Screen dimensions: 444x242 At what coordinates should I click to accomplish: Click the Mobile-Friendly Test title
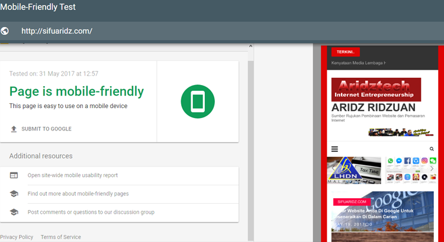click(x=38, y=6)
